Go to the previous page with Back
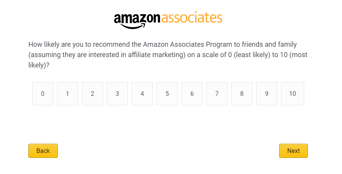The height and width of the screenshot is (174, 342). click(x=43, y=151)
